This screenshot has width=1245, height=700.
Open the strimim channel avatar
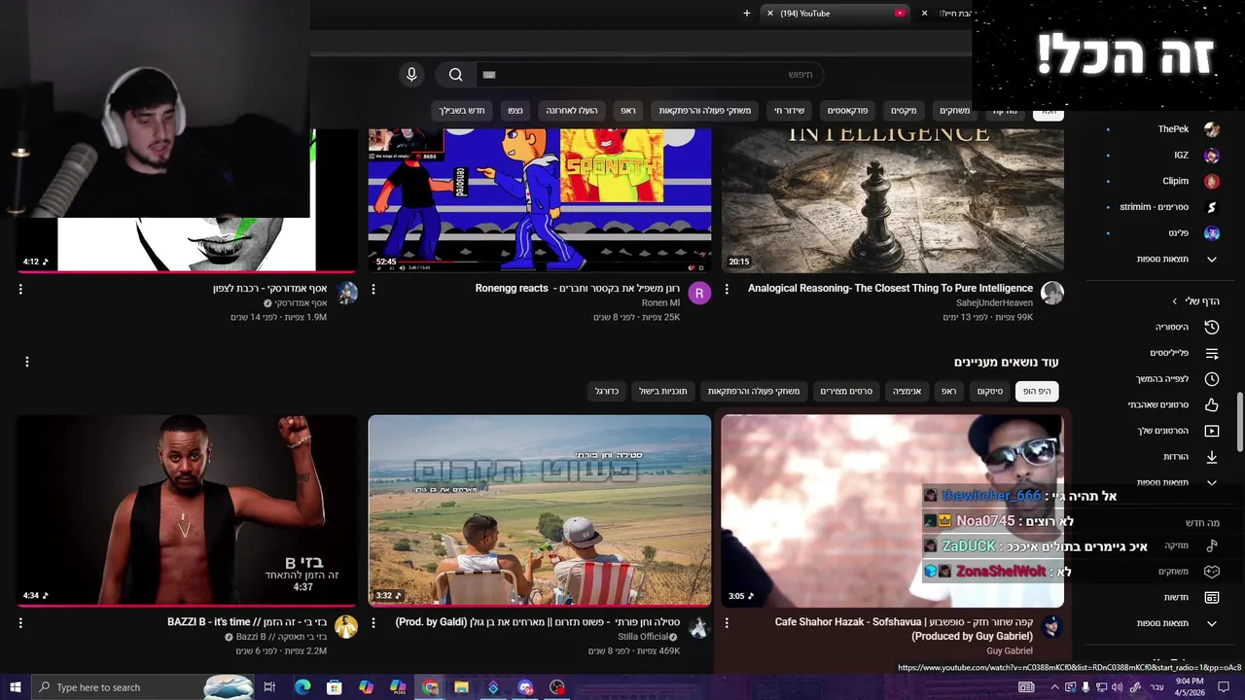click(1212, 207)
